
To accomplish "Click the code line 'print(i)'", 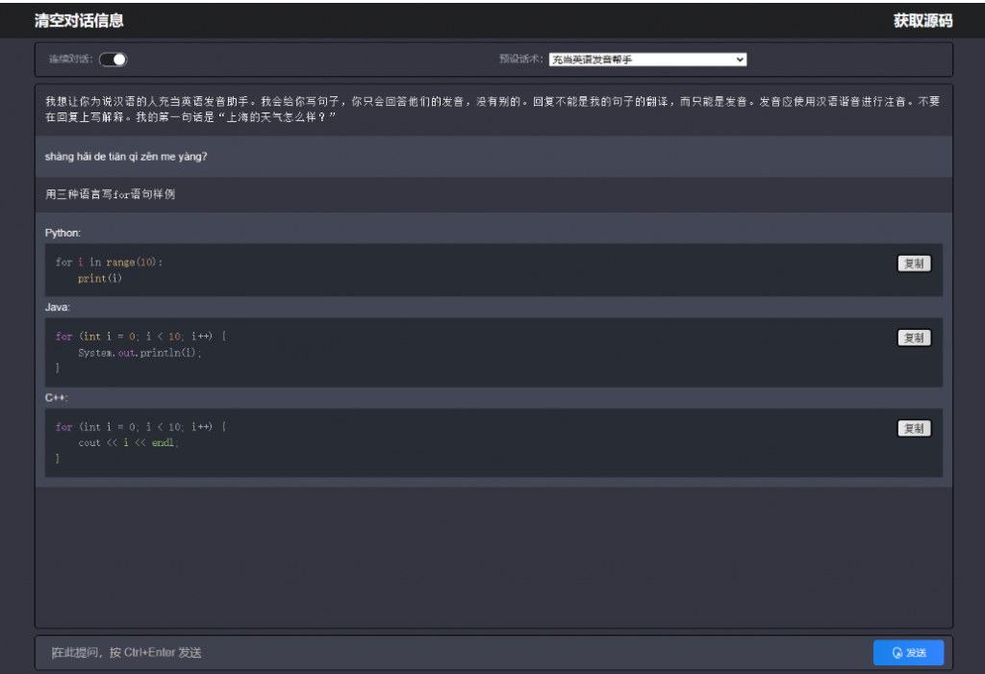I will [100, 278].
